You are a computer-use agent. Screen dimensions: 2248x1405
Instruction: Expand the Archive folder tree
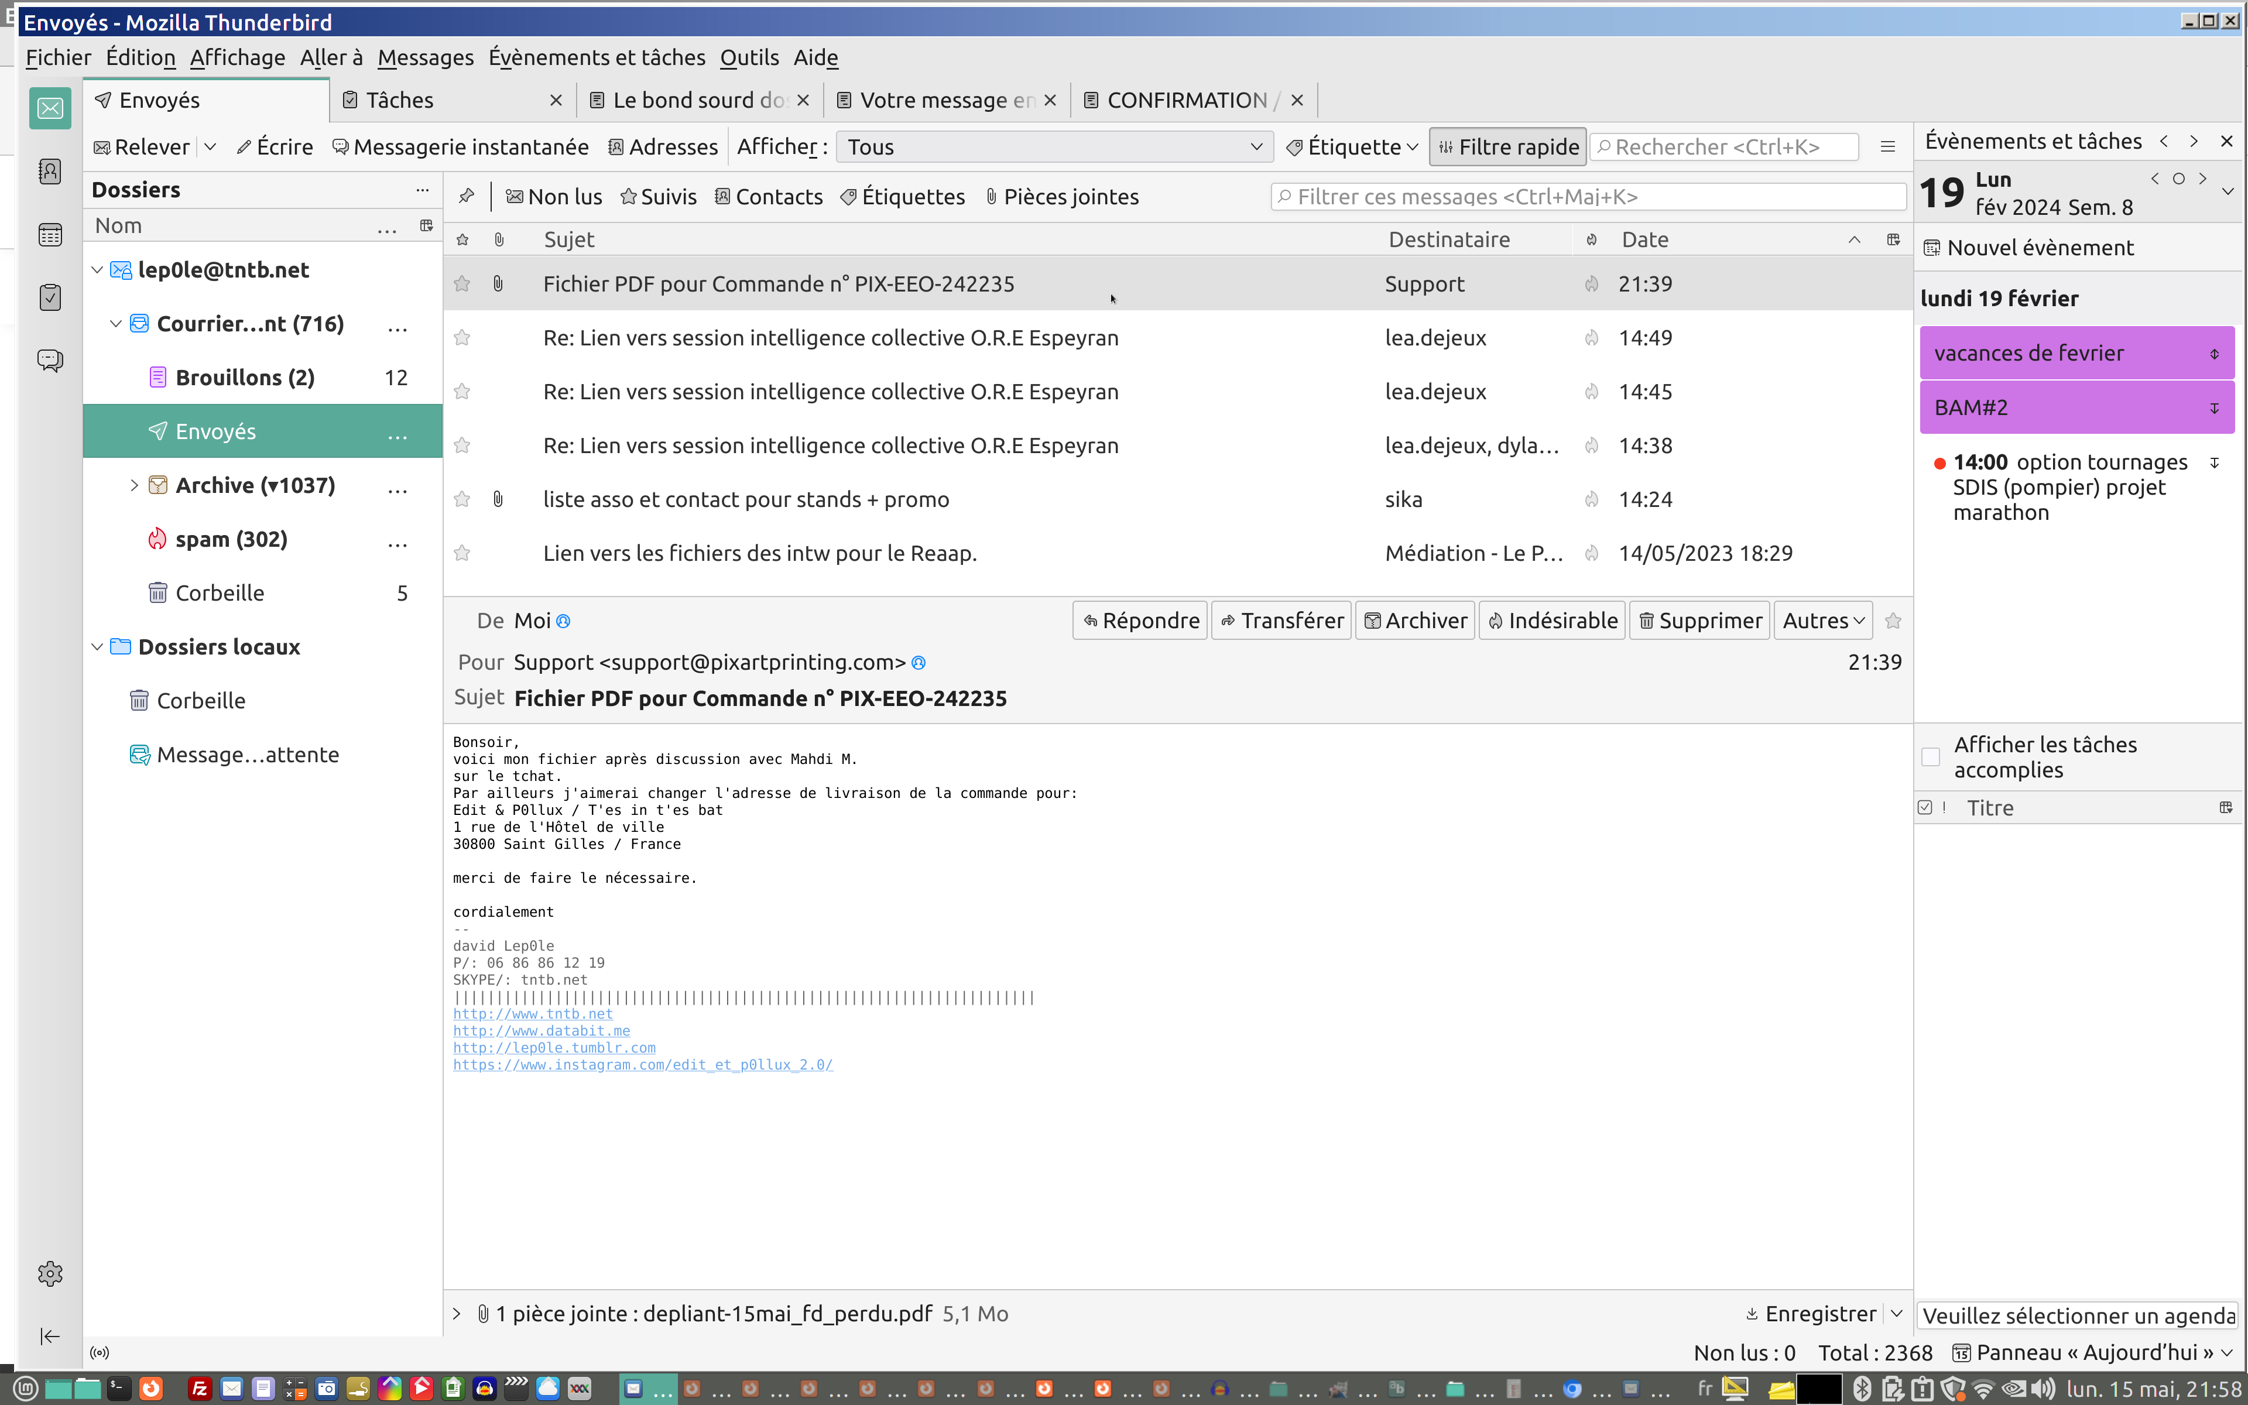point(133,485)
